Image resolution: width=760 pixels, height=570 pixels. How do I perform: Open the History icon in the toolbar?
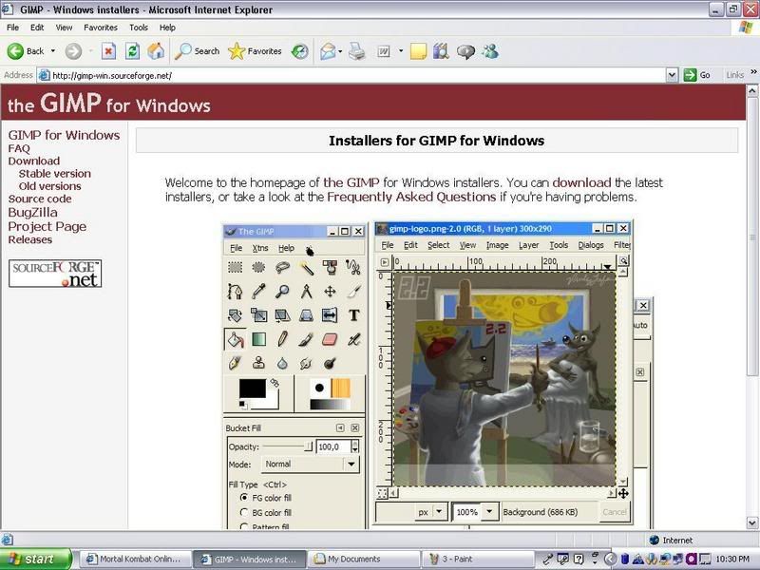tap(299, 51)
